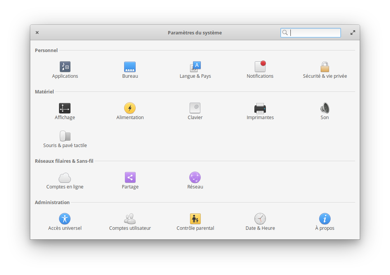Open Date & Heure settings
Screen dimensions: 390x275
click(260, 222)
